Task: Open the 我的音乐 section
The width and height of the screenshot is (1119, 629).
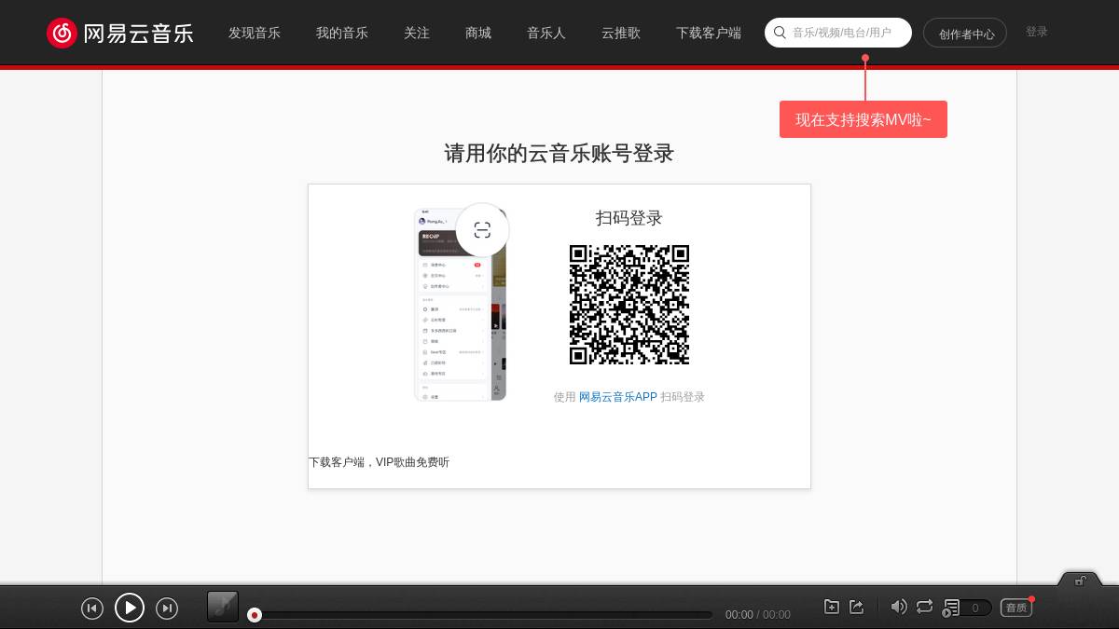Action: click(x=342, y=33)
